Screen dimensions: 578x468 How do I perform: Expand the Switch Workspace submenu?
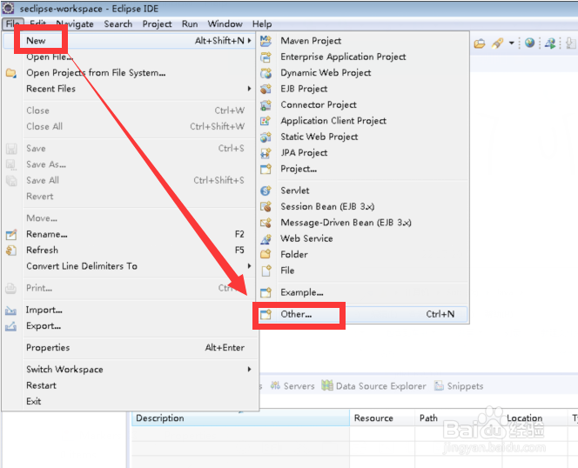point(250,369)
